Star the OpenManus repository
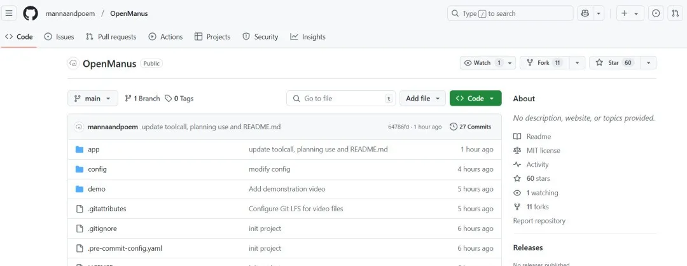Screen dimensions: 687x266 [x=615, y=62]
